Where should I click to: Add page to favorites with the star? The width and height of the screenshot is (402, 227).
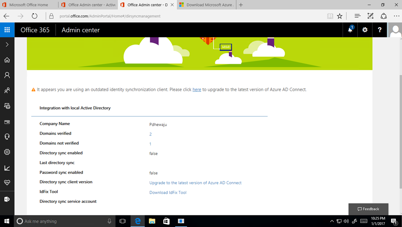(340, 16)
